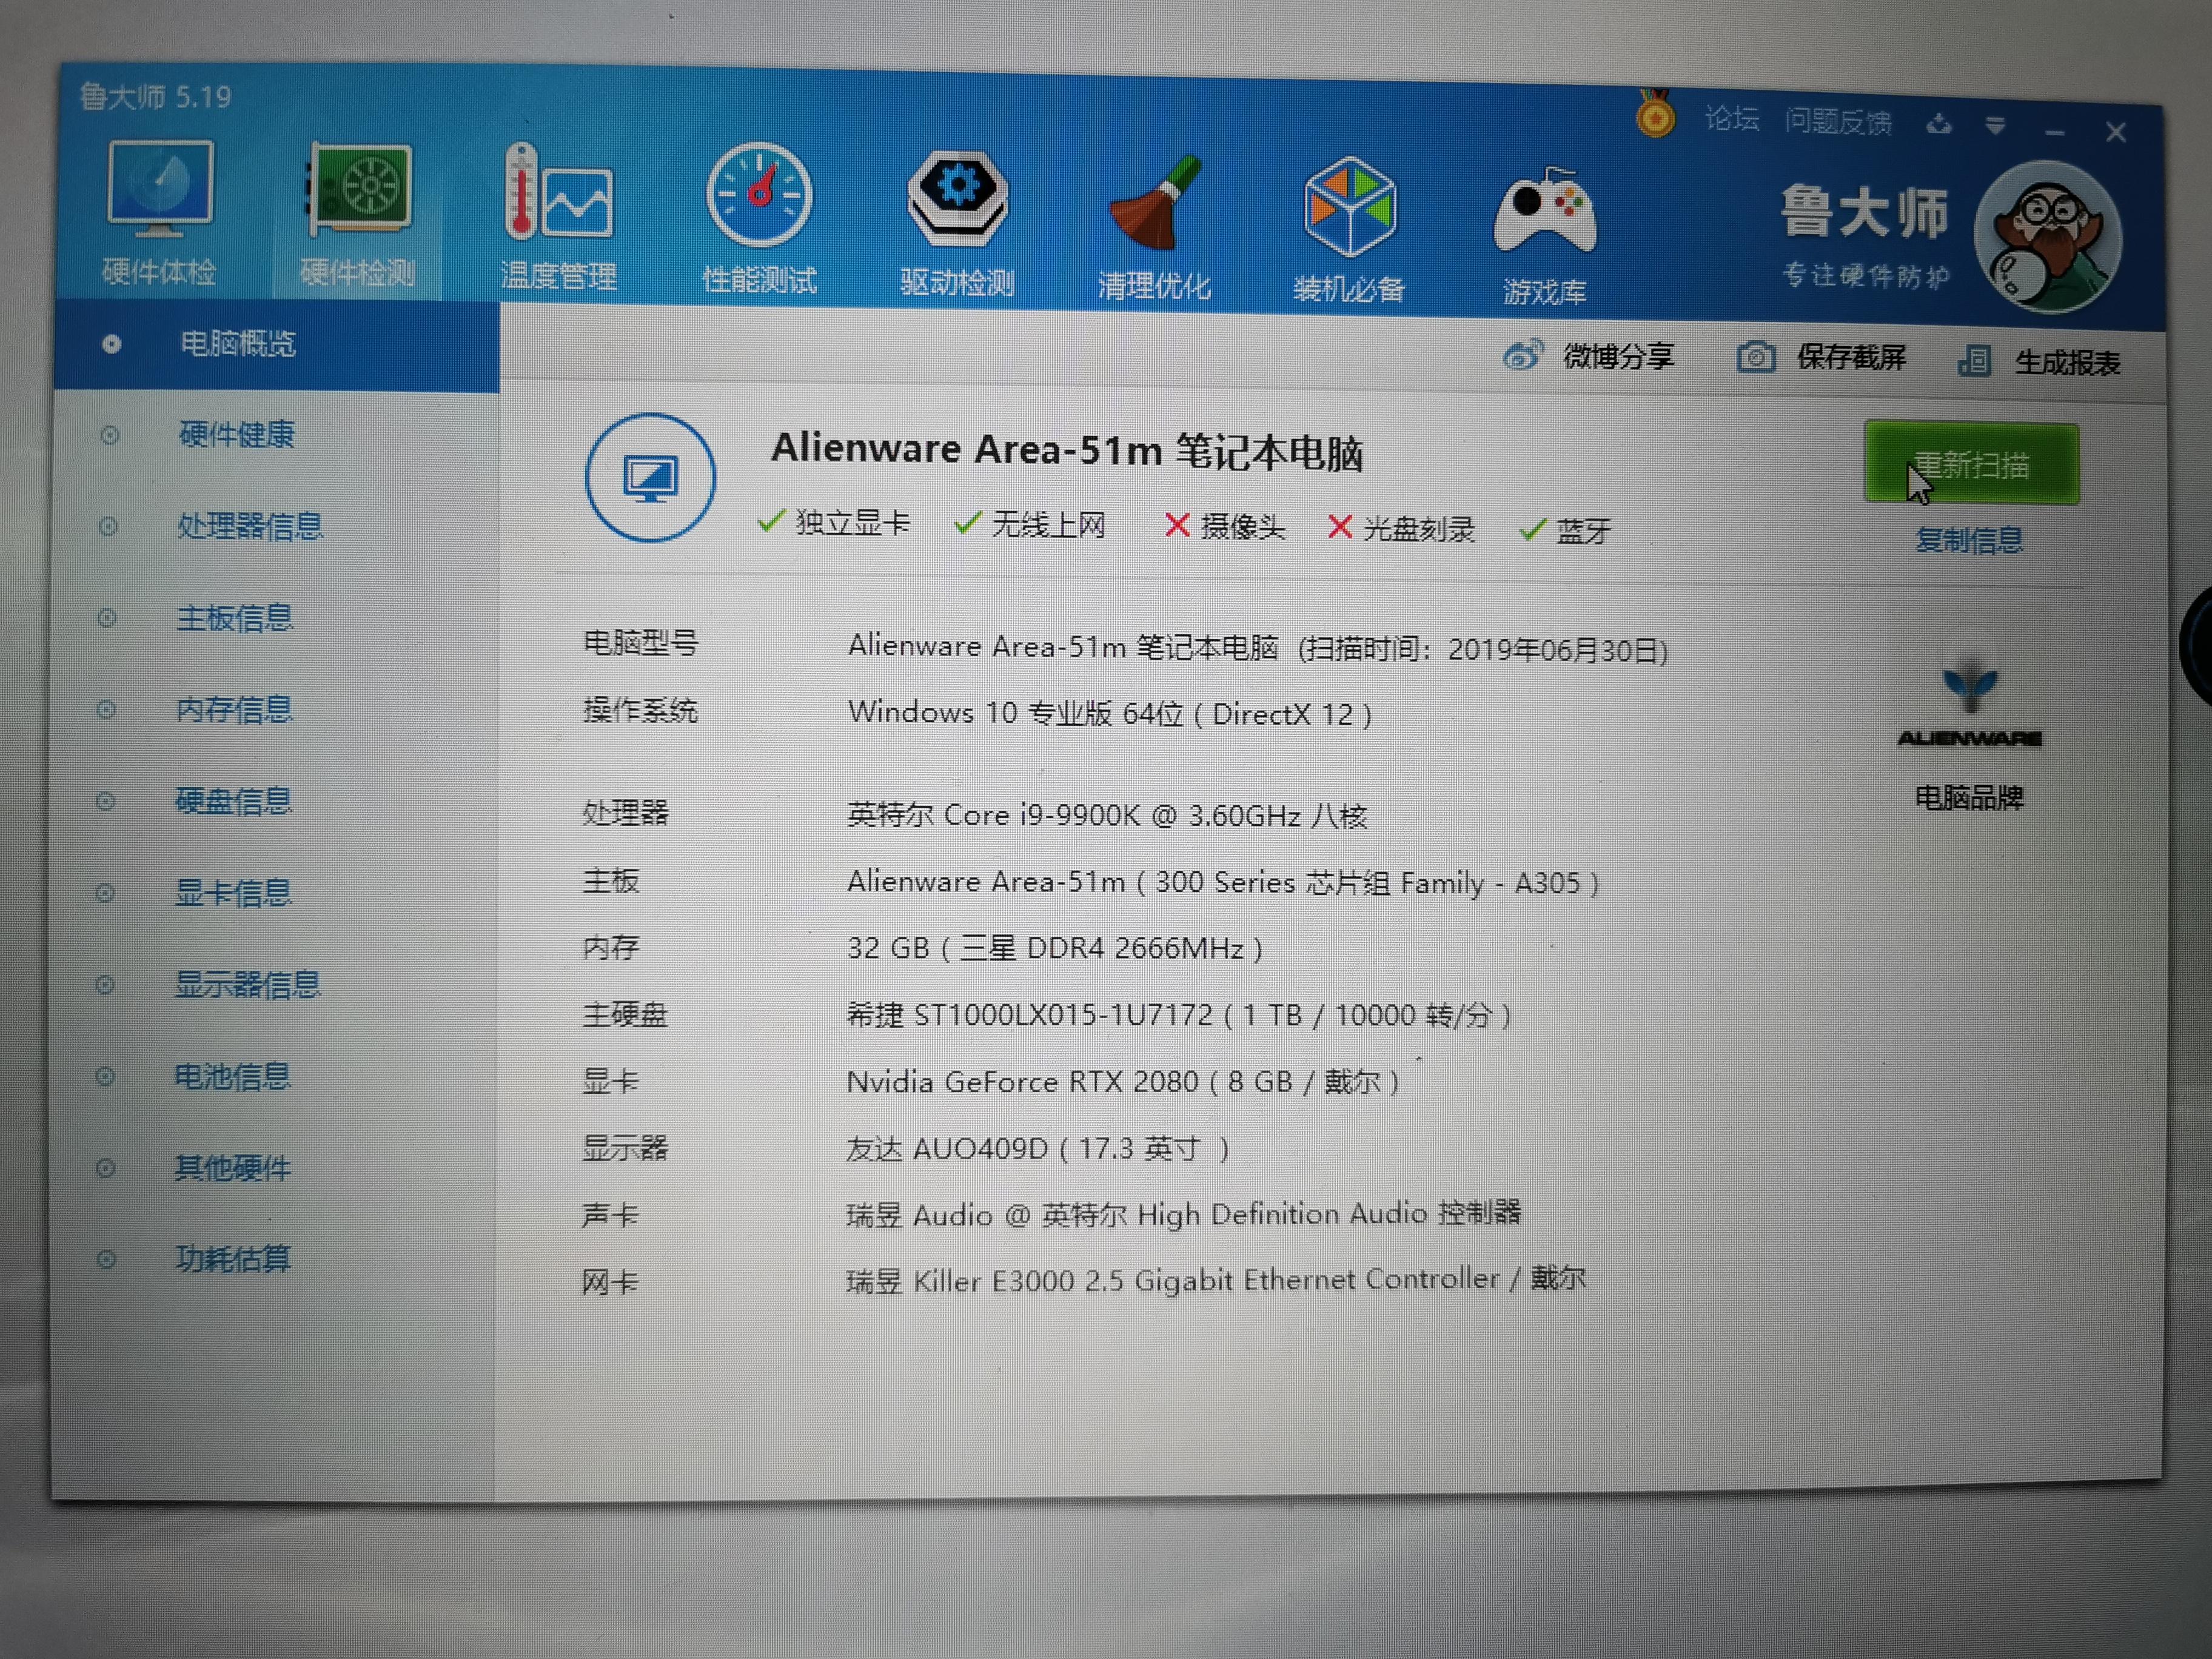This screenshot has width=2212, height=1659.
Task: Click the ST1000LX015 hard disk value
Action: pyautogui.click(x=1179, y=1016)
